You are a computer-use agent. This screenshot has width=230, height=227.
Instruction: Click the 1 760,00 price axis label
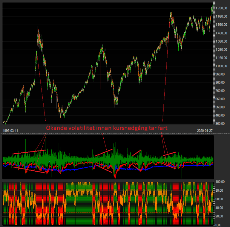(x=221, y=8)
